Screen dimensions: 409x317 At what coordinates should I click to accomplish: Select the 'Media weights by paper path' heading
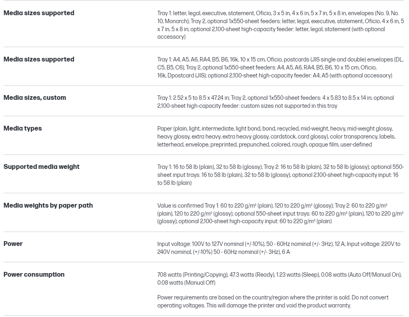[48, 206]
